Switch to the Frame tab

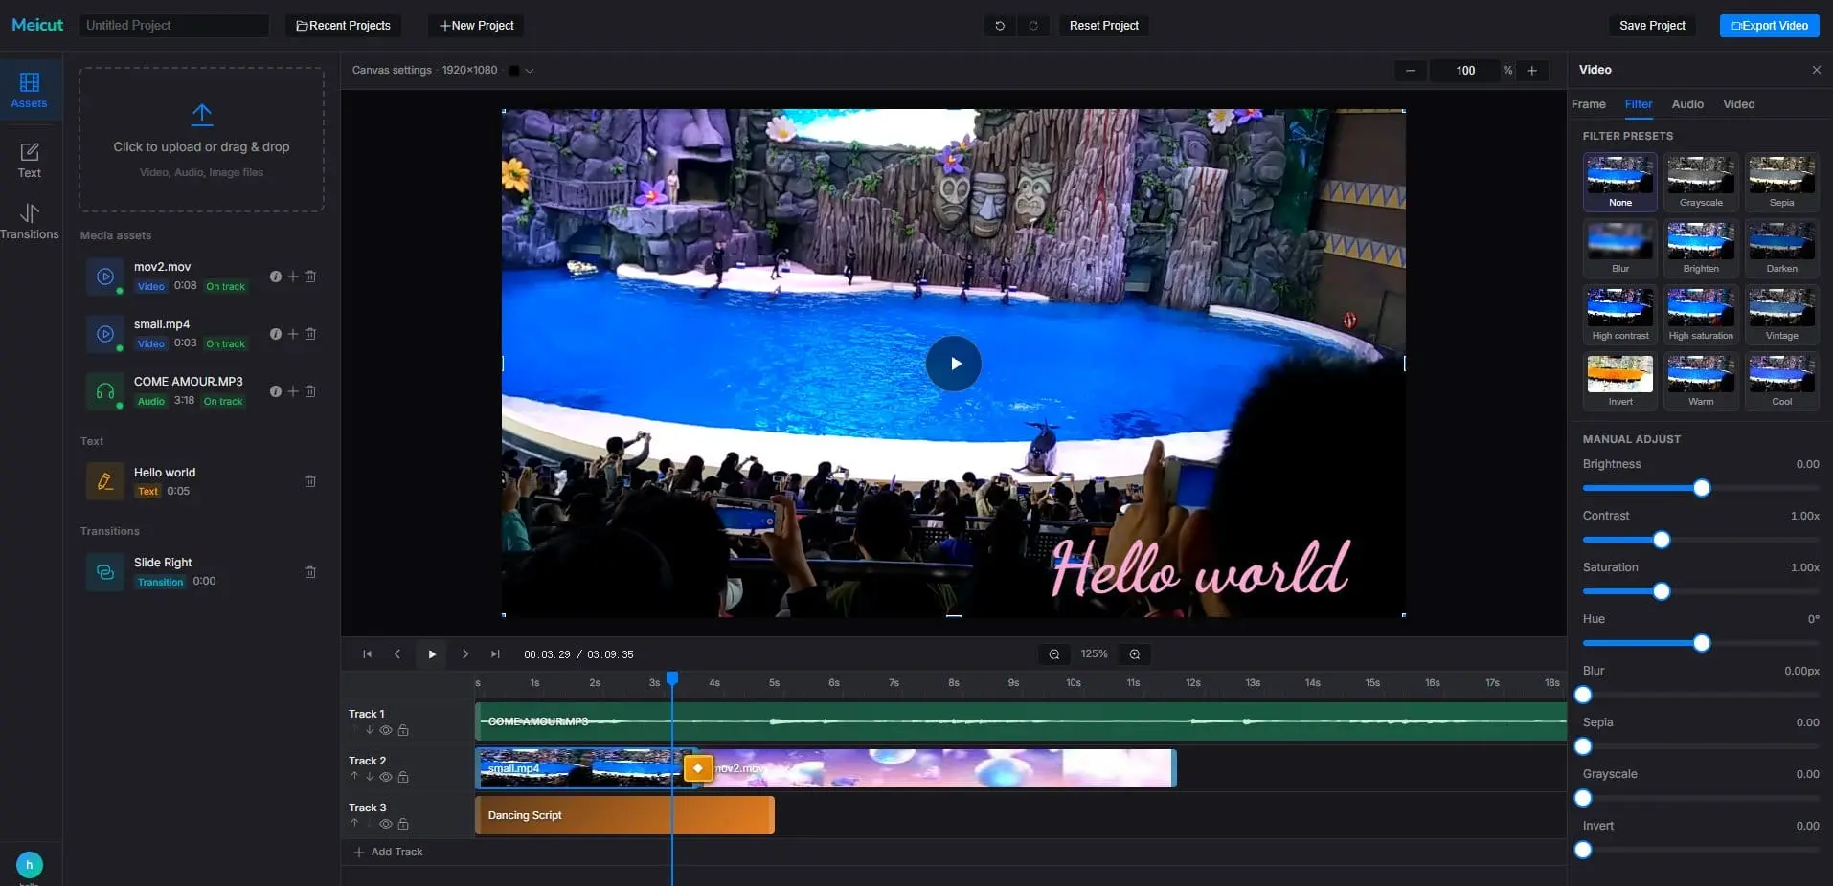coord(1588,104)
